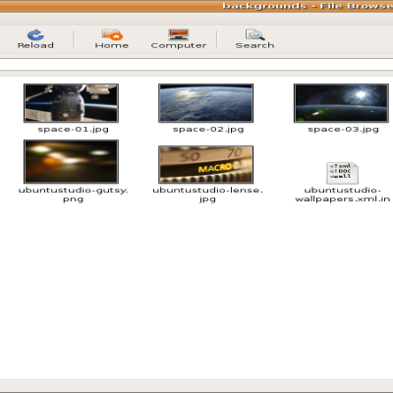Click the ubuntustudio-wallpapers.xml.in file name

pyautogui.click(x=343, y=195)
